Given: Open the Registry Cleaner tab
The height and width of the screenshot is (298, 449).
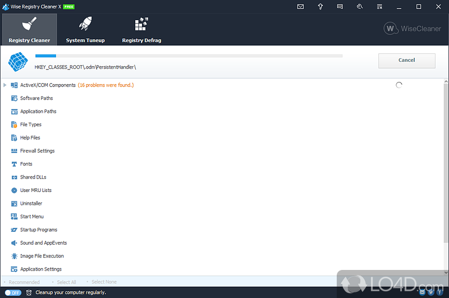Looking at the screenshot, I should pyautogui.click(x=29, y=30).
